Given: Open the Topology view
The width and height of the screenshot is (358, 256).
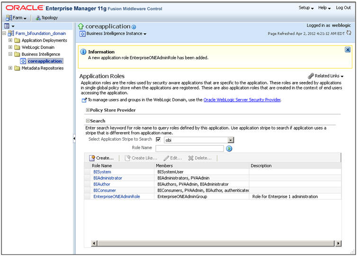Looking at the screenshot, I should pos(47,18).
